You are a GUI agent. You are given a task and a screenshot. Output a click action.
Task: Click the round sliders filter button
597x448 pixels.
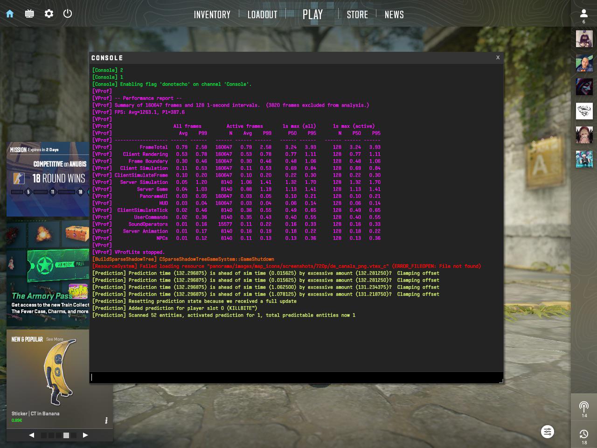coord(548,432)
